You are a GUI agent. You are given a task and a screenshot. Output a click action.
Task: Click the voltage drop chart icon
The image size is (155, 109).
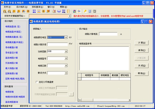point(48,11)
